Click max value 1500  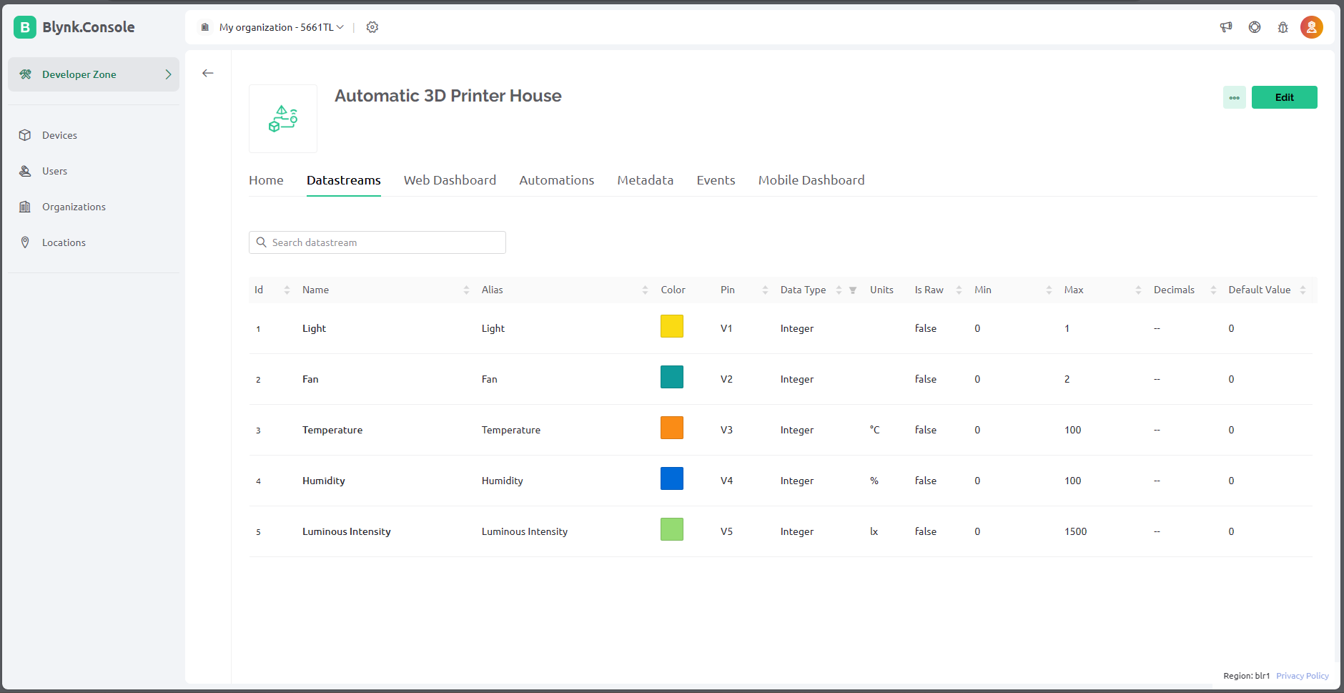(1075, 531)
